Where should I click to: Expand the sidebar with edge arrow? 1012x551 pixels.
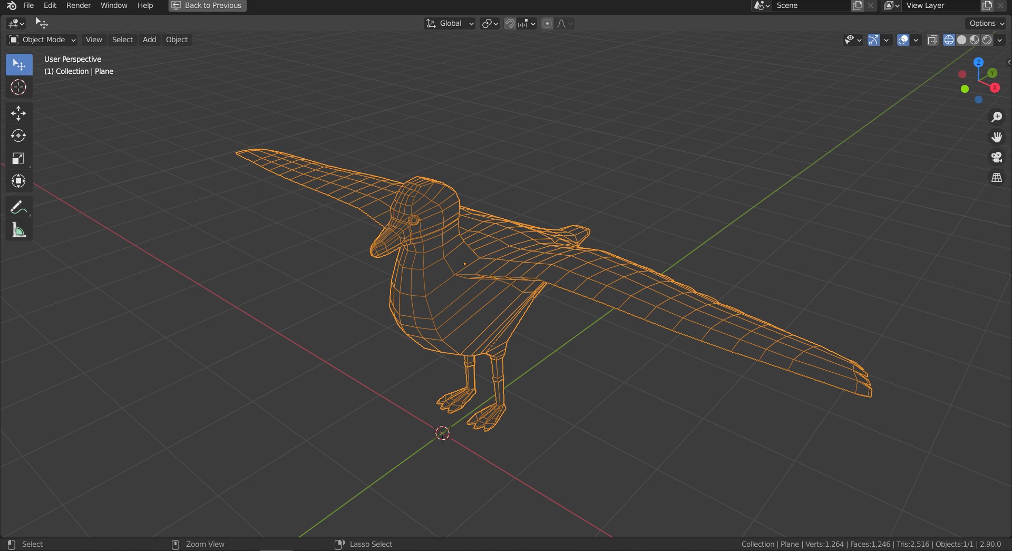(1009, 62)
